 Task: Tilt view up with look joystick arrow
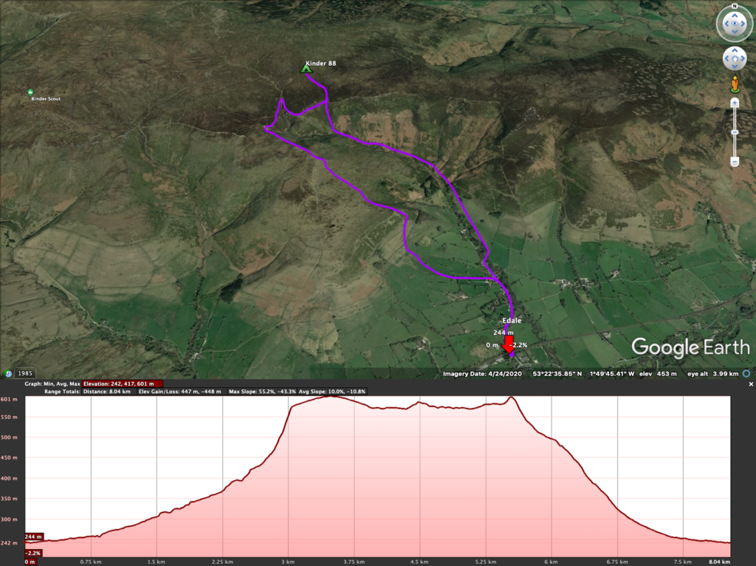pos(735,15)
